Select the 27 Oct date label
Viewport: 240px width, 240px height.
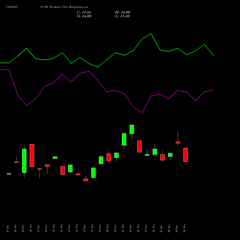tap(8, 228)
